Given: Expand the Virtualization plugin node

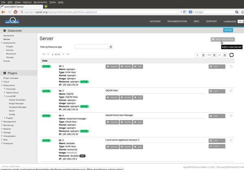Looking at the screenshot, I should pos(2,136).
